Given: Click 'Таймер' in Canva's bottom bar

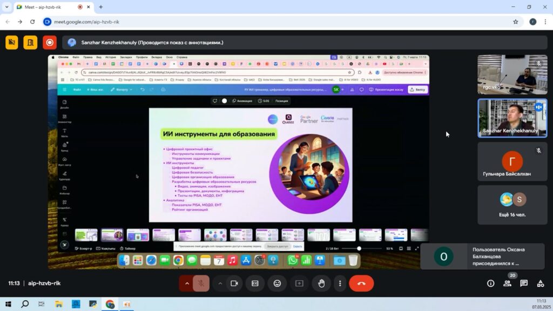Looking at the screenshot, I should tap(127, 248).
